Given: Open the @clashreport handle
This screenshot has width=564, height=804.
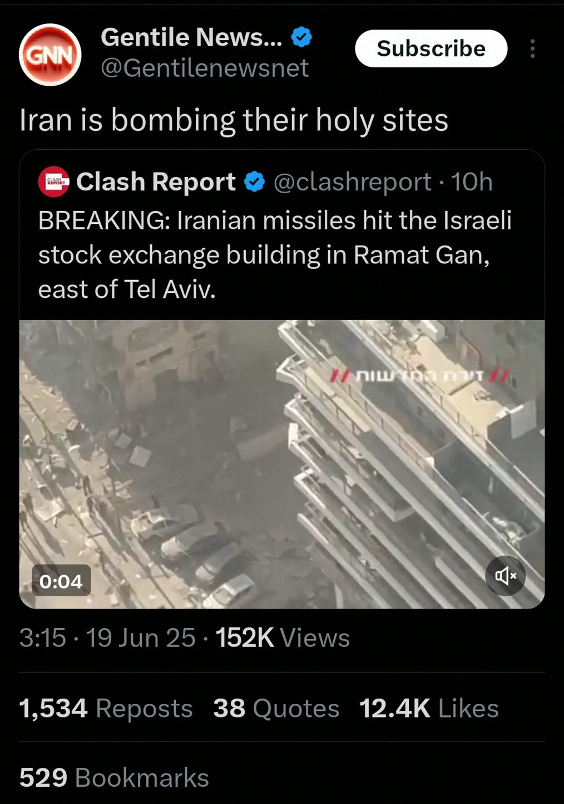Looking at the screenshot, I should pyautogui.click(x=352, y=182).
